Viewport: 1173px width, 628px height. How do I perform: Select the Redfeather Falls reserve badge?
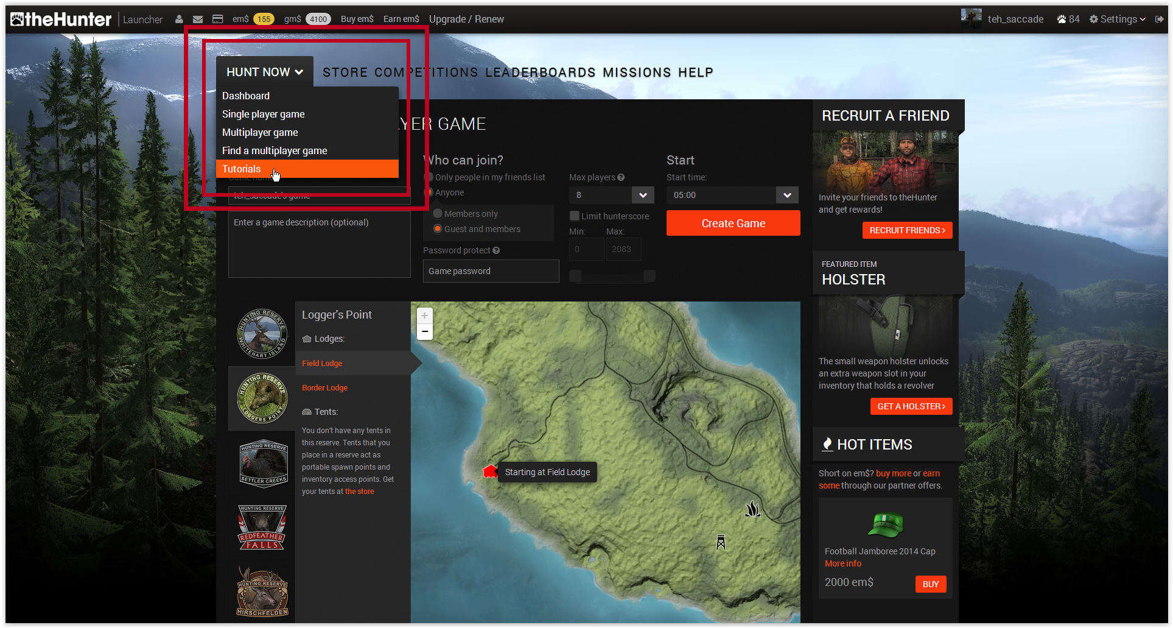click(262, 527)
